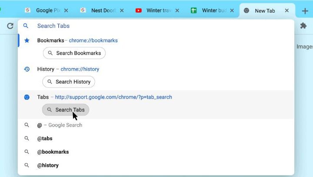Click the Bookmarks star icon
Image resolution: width=313 pixels, height=177 pixels.
tap(27, 40)
